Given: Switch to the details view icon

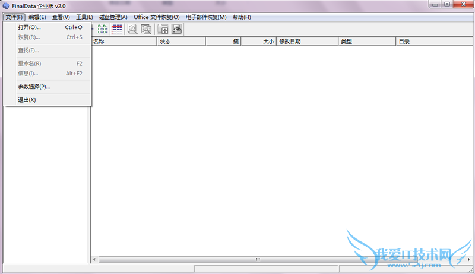Looking at the screenshot, I should point(116,29).
